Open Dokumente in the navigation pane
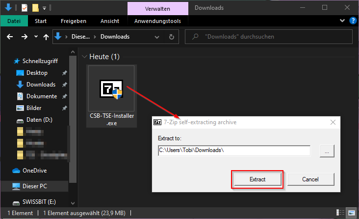The height and width of the screenshot is (219, 359). [x=37, y=96]
